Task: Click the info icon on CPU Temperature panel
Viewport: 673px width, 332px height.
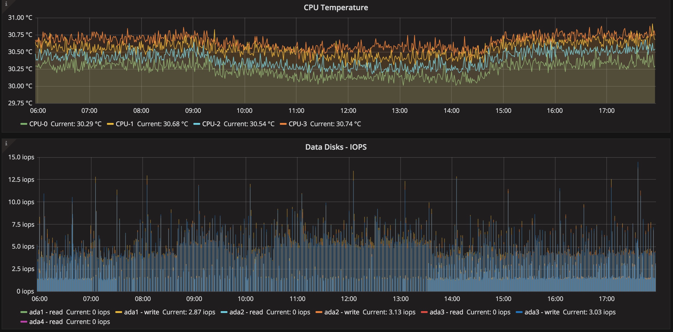Action: [x=6, y=4]
